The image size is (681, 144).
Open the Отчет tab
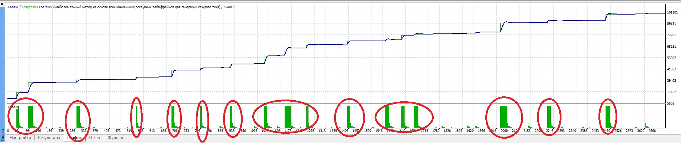point(95,138)
